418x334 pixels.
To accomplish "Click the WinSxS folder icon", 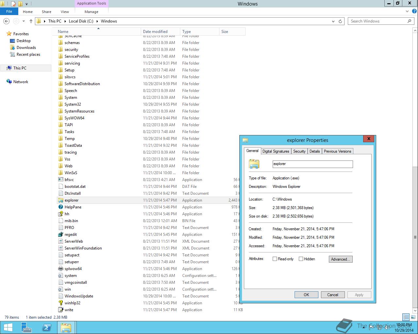I will click(60, 173).
